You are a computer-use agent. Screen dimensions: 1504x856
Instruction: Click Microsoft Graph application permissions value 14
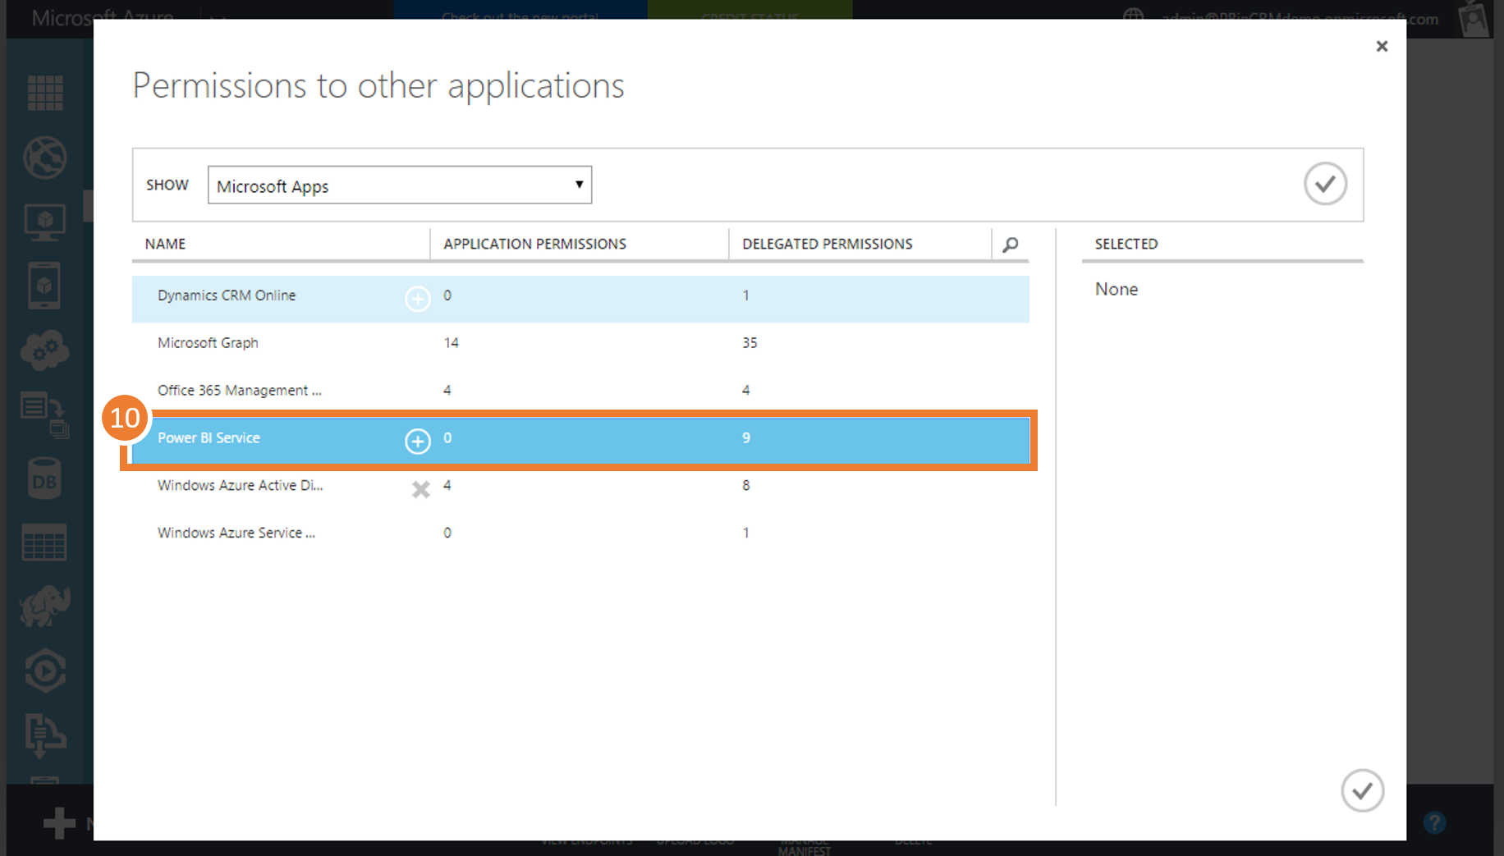(x=451, y=343)
